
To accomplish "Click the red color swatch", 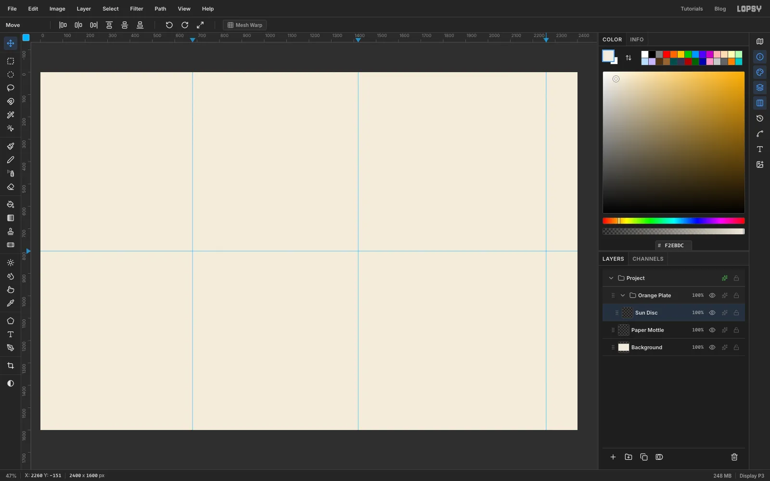I will pos(667,54).
